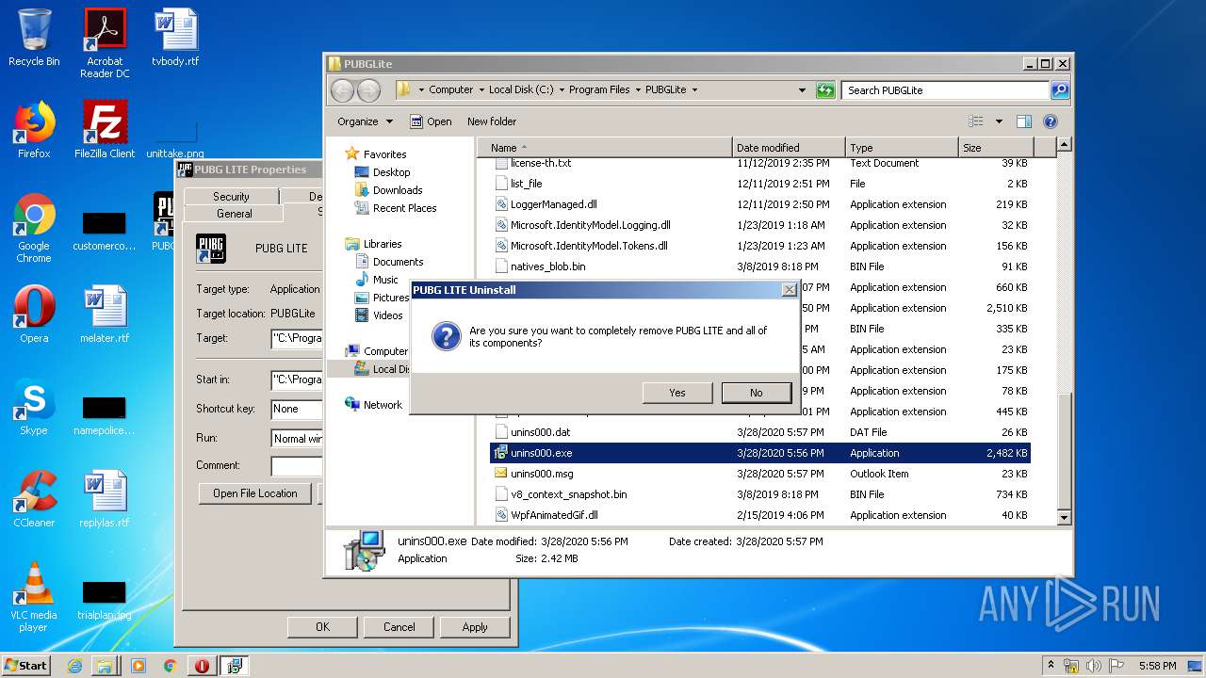Open Windows Explorer taskbar icon

point(104,666)
